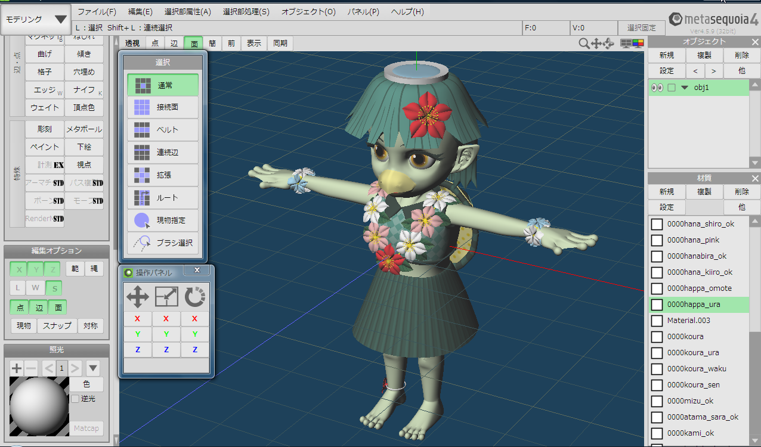Click the magnifier zoom view icon

pyautogui.click(x=584, y=44)
